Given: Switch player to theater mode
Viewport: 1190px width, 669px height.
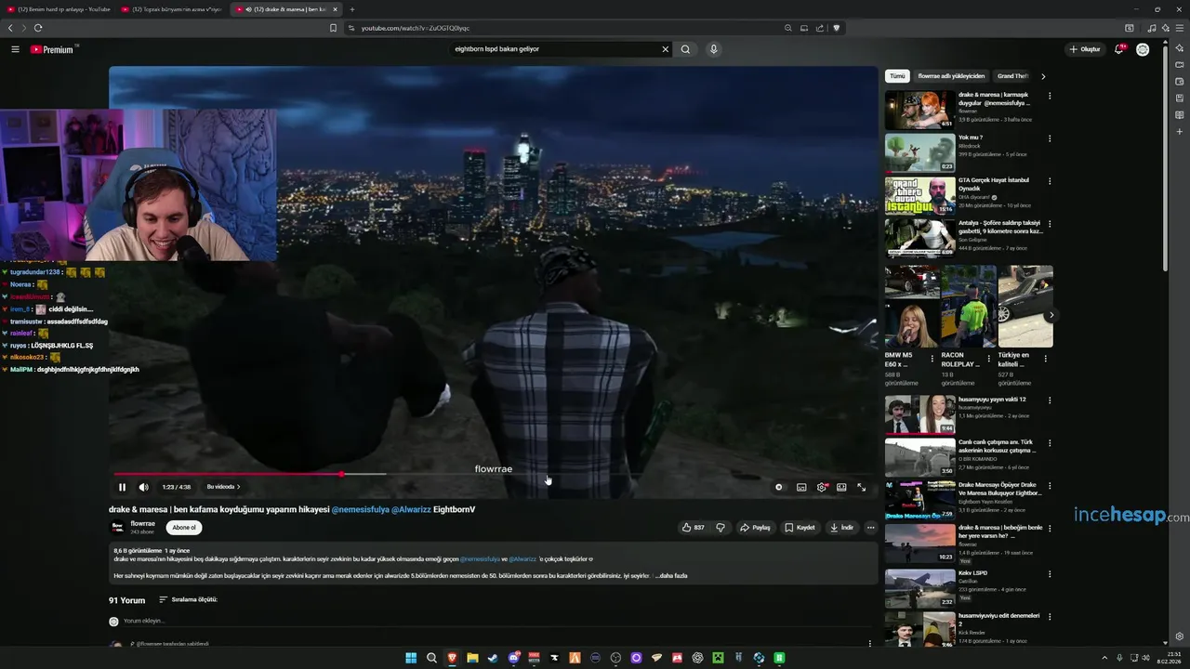Looking at the screenshot, I should coord(841,487).
